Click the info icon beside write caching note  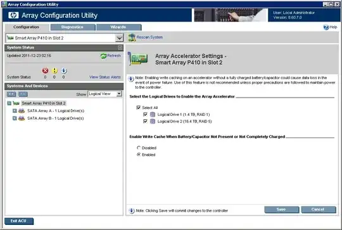click(x=131, y=79)
